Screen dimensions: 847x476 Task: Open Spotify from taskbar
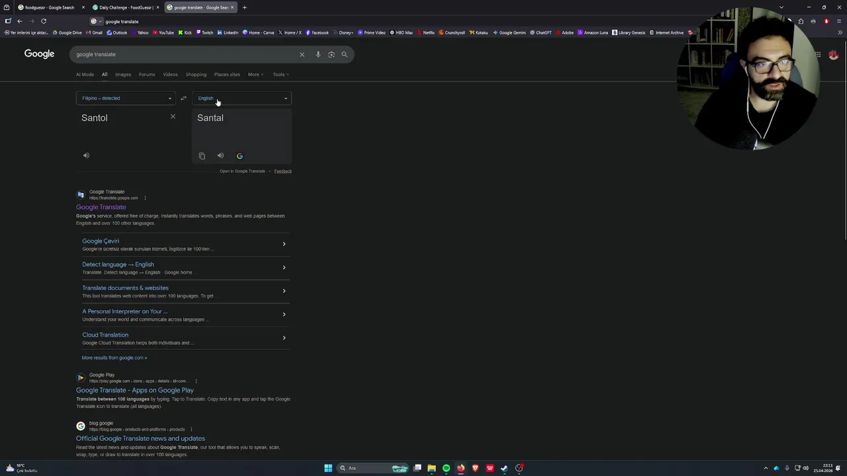pyautogui.click(x=446, y=468)
